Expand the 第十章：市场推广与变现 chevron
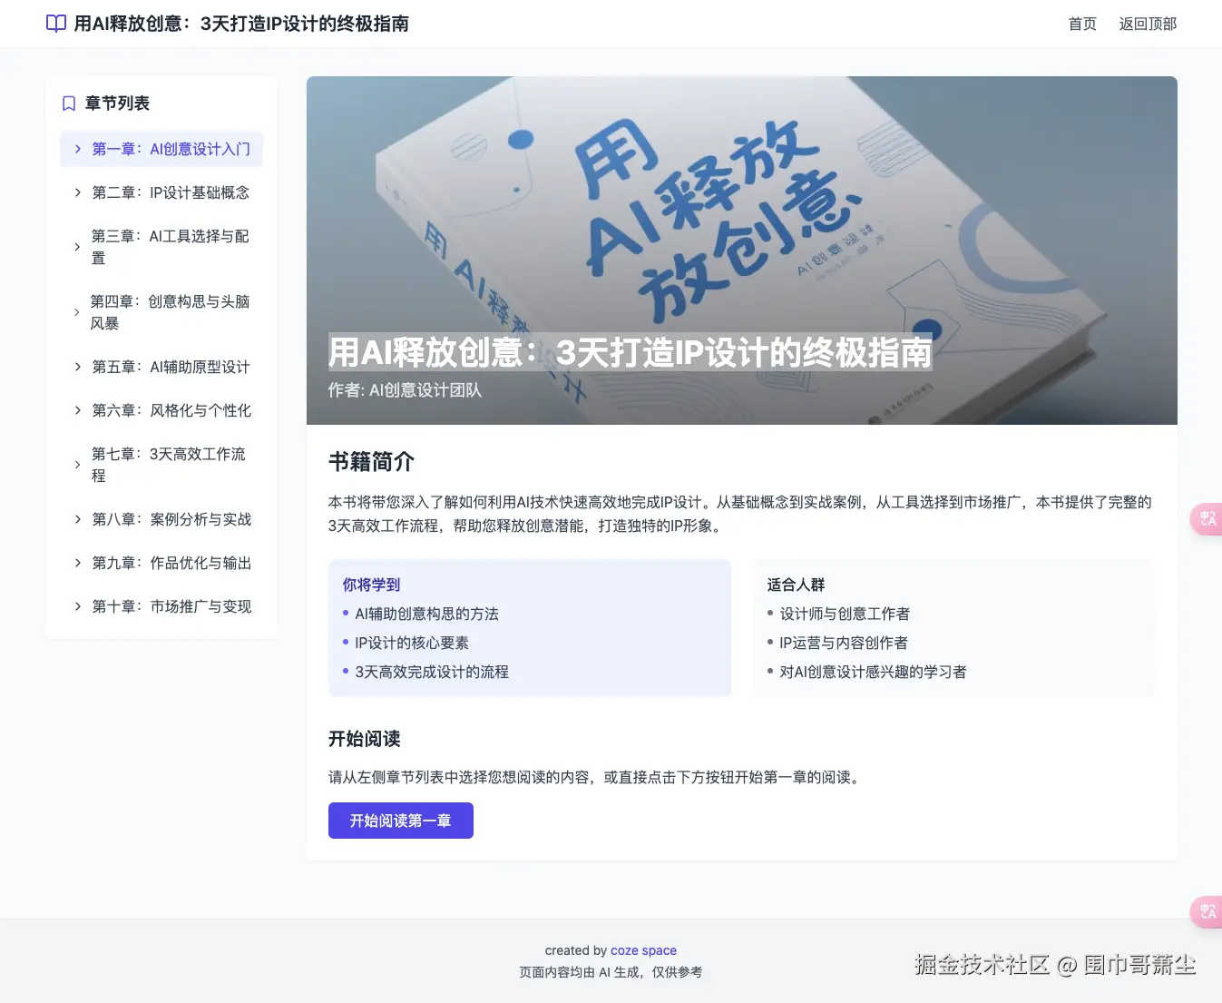1222x1003 pixels. coord(77,606)
